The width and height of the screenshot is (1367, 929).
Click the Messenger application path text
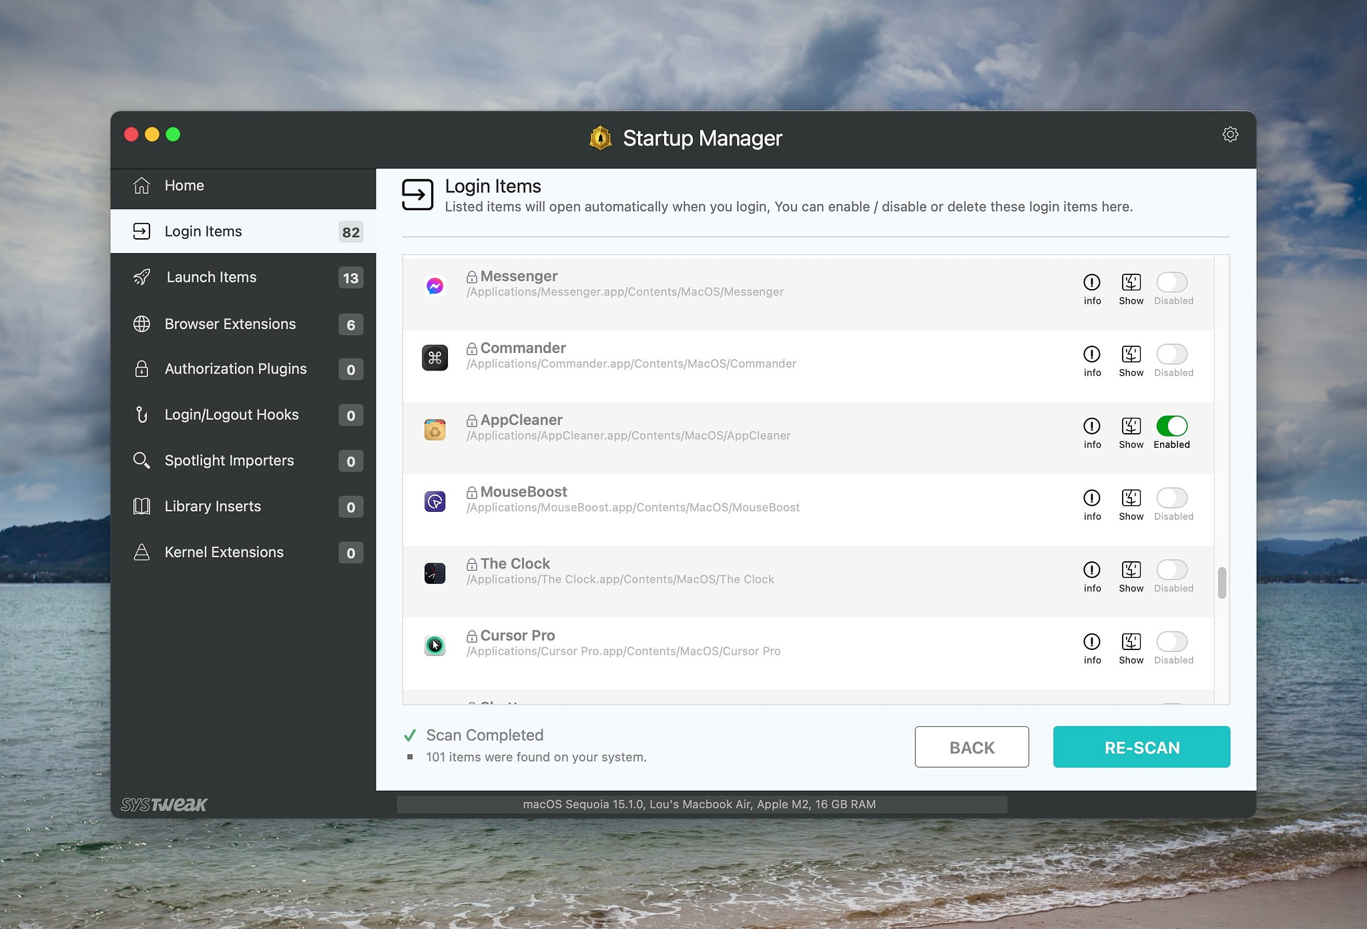pos(625,292)
